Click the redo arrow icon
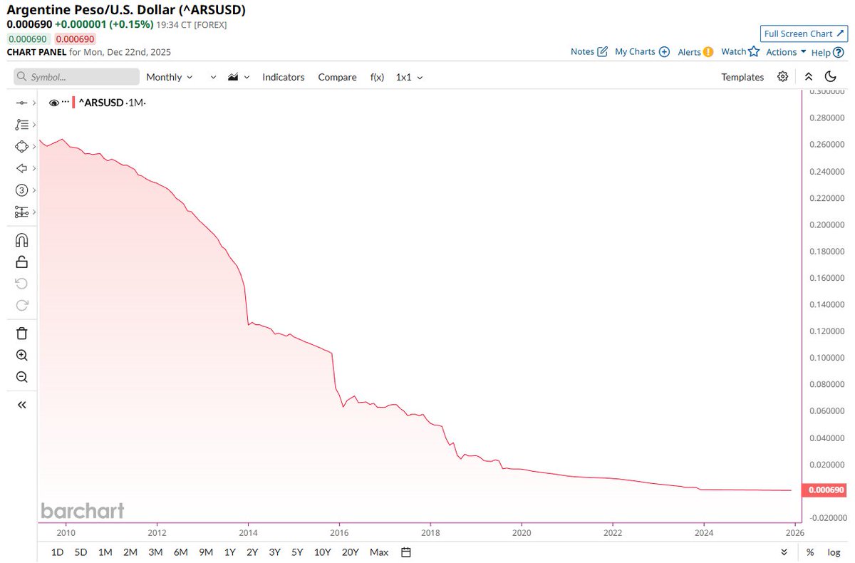 21,305
